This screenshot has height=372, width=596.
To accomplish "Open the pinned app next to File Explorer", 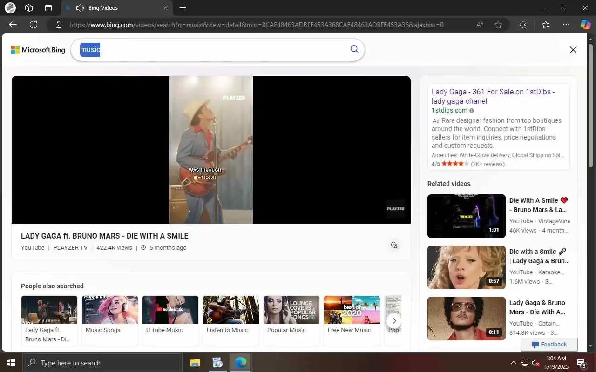I will pos(217,363).
